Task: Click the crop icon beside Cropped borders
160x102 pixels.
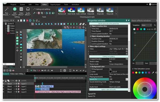Action: click(x=127, y=59)
